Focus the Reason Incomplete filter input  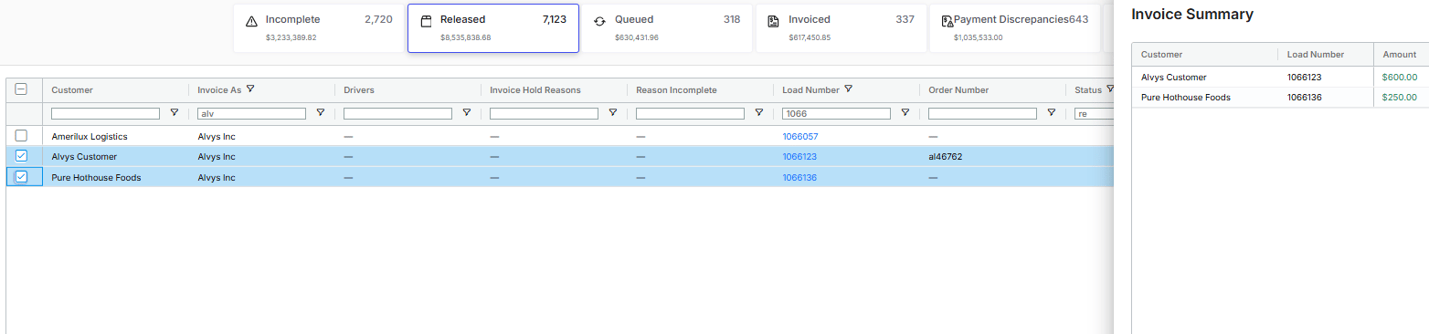[x=690, y=113]
